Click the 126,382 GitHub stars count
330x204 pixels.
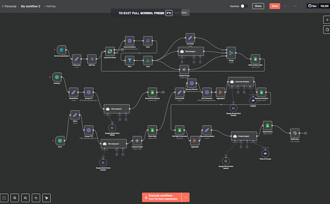tap(324, 6)
